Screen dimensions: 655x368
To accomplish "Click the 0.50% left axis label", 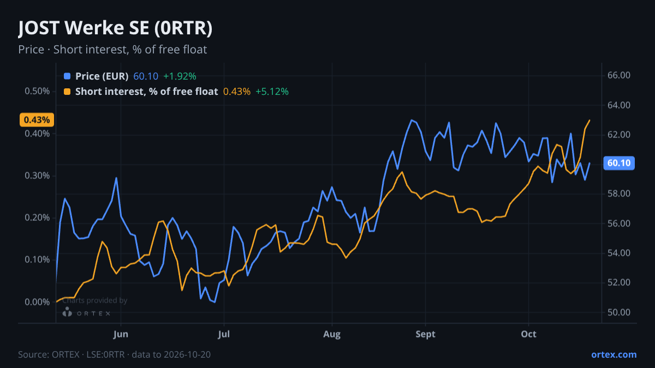I will 37,91.
